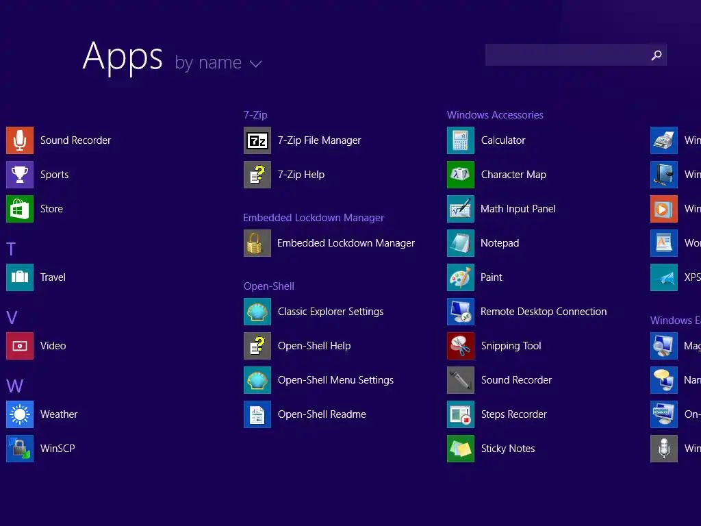701x526 pixels.
Task: Open the Math Input Panel icon
Action: click(461, 209)
